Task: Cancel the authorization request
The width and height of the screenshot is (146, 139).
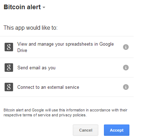Action: click(x=86, y=130)
